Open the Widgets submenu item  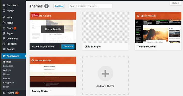[x=7, y=70]
